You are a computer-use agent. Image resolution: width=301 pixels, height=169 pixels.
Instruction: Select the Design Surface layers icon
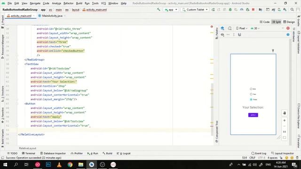tap(222, 28)
